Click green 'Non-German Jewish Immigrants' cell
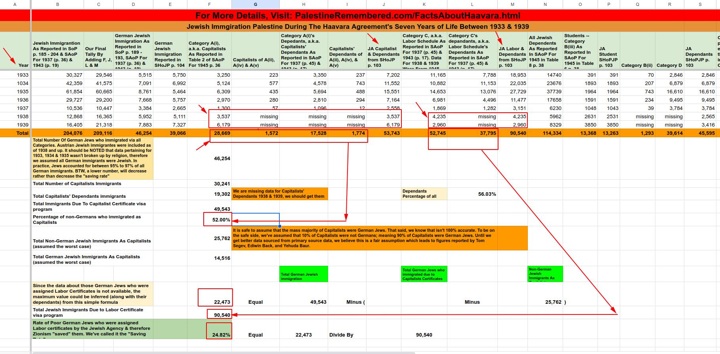Viewport: 720px width, 354px height. pyautogui.click(x=545, y=274)
